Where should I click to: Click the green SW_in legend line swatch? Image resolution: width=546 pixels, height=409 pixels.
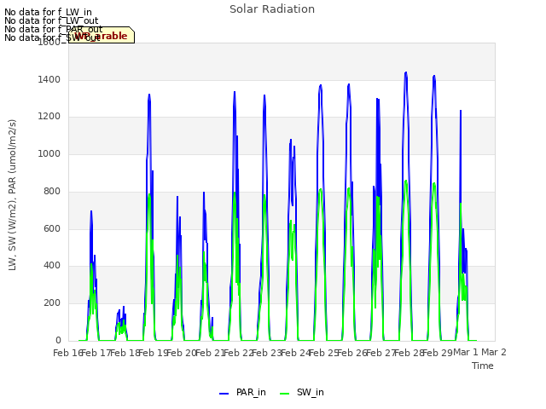point(284,394)
